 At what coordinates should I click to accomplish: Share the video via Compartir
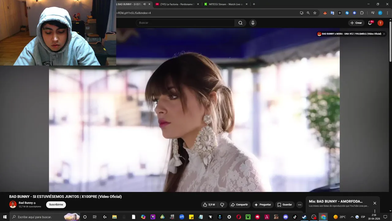(x=239, y=204)
